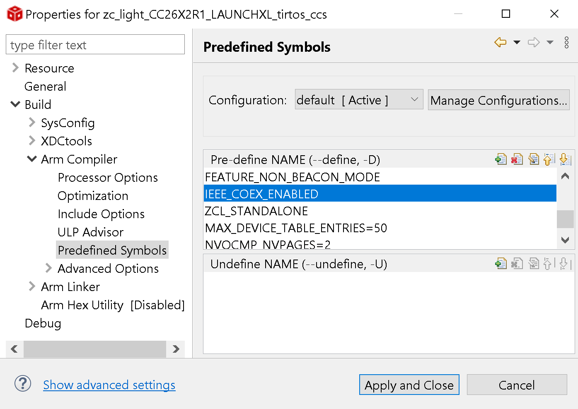Screen dimensions: 578x409
Task: Open the back-navigation history dropdown arrow
Action: pyautogui.click(x=516, y=42)
